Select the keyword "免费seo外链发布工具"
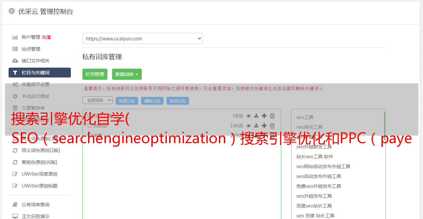The height and width of the screenshot is (219, 423). click(319, 186)
